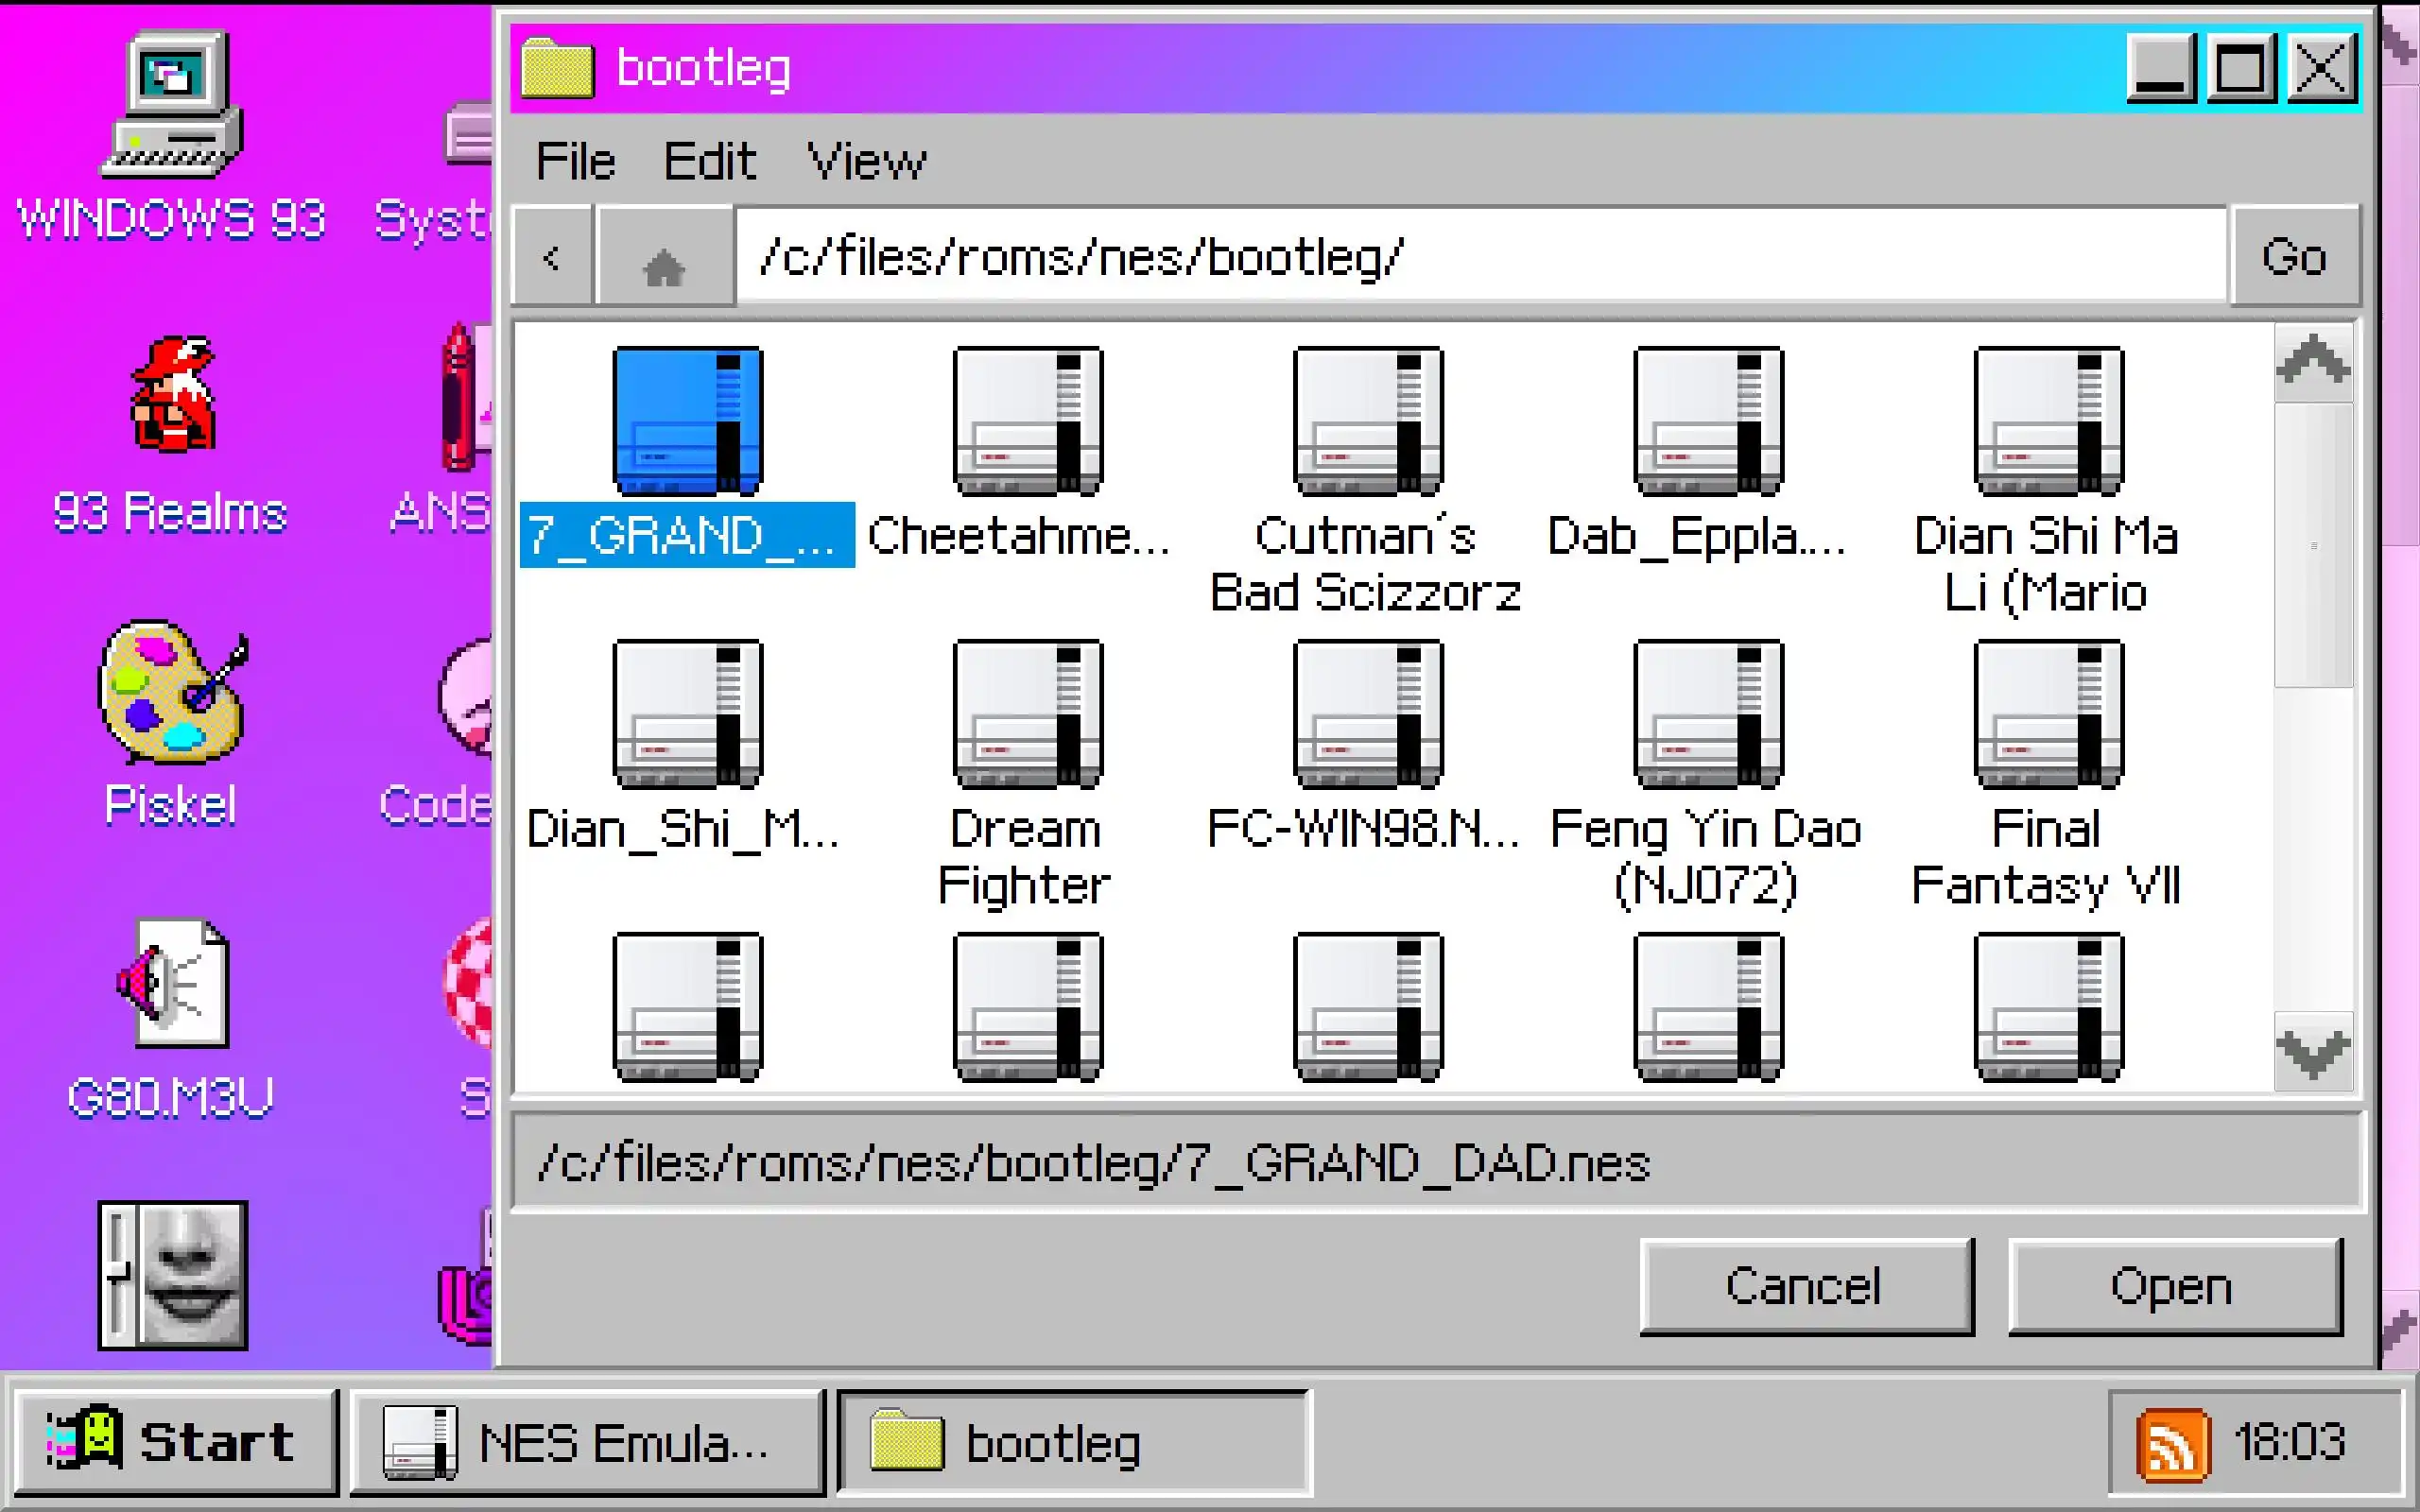
Task: Select Cutman's Bad Scizzorz ROM icon
Action: click(1367, 421)
